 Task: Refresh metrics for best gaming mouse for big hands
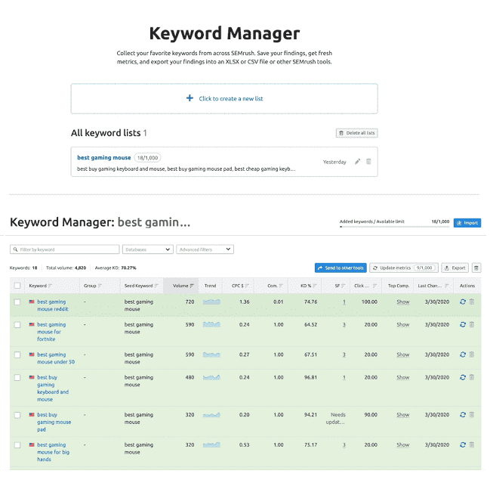pos(463,444)
